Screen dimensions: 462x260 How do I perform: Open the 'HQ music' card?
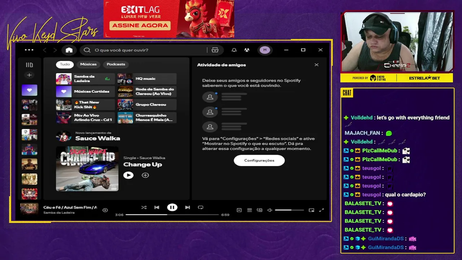[147, 79]
